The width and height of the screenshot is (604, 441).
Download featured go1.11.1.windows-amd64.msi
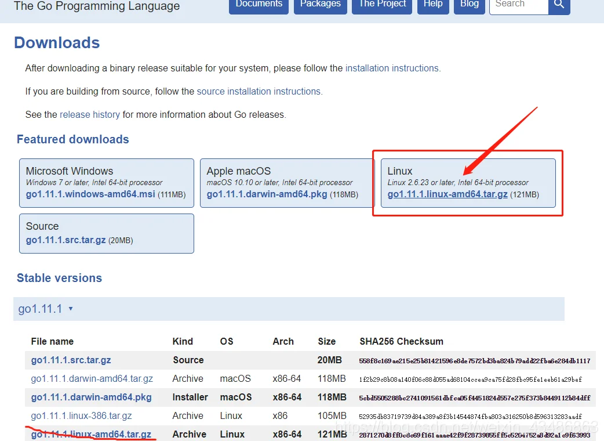pos(90,194)
